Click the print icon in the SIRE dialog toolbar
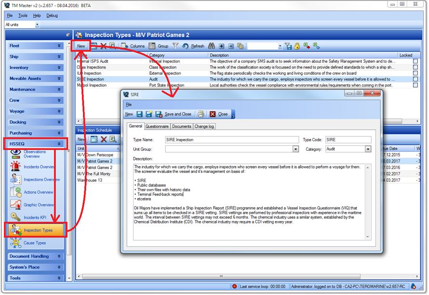 [201, 114]
